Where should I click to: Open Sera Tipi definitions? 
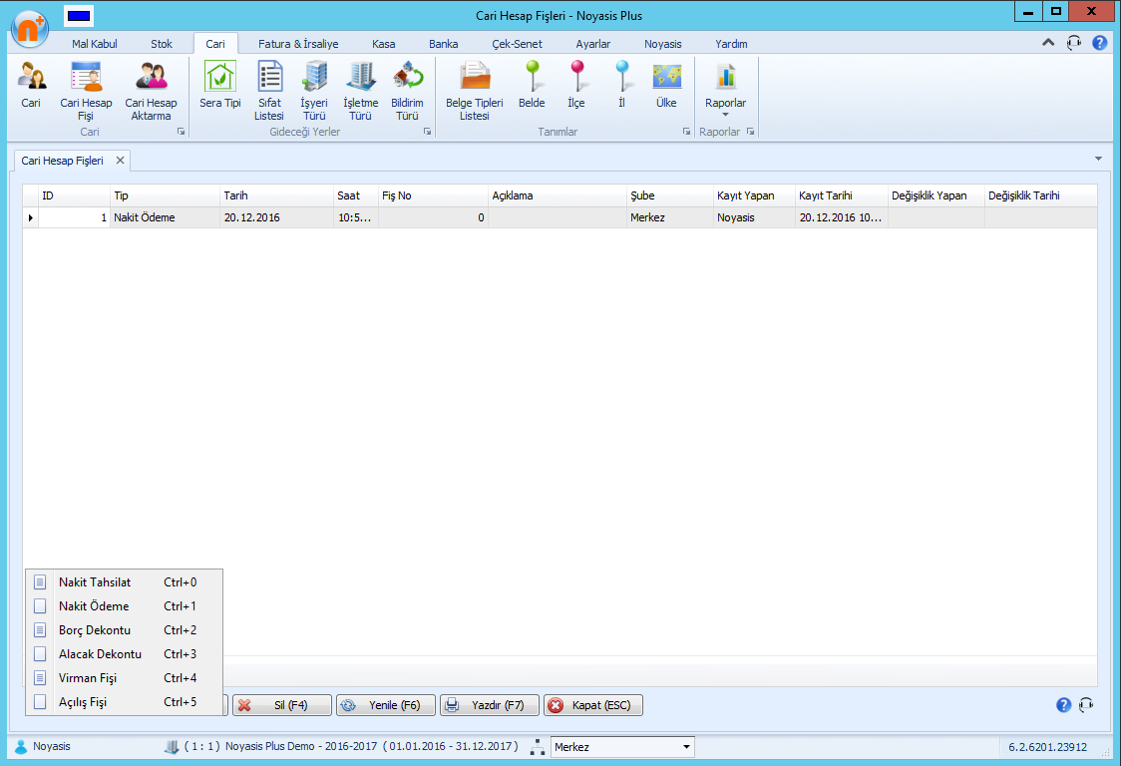pyautogui.click(x=220, y=85)
